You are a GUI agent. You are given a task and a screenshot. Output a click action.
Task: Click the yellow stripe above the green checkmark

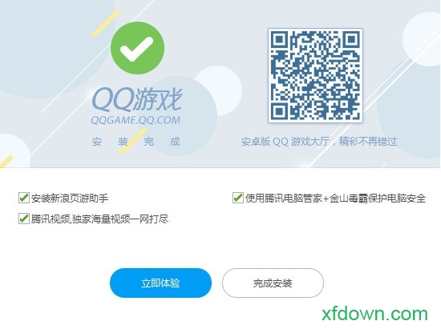tap(106, 22)
